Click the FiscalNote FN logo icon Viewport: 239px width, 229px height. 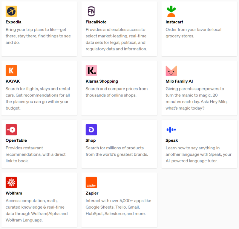click(x=91, y=11)
